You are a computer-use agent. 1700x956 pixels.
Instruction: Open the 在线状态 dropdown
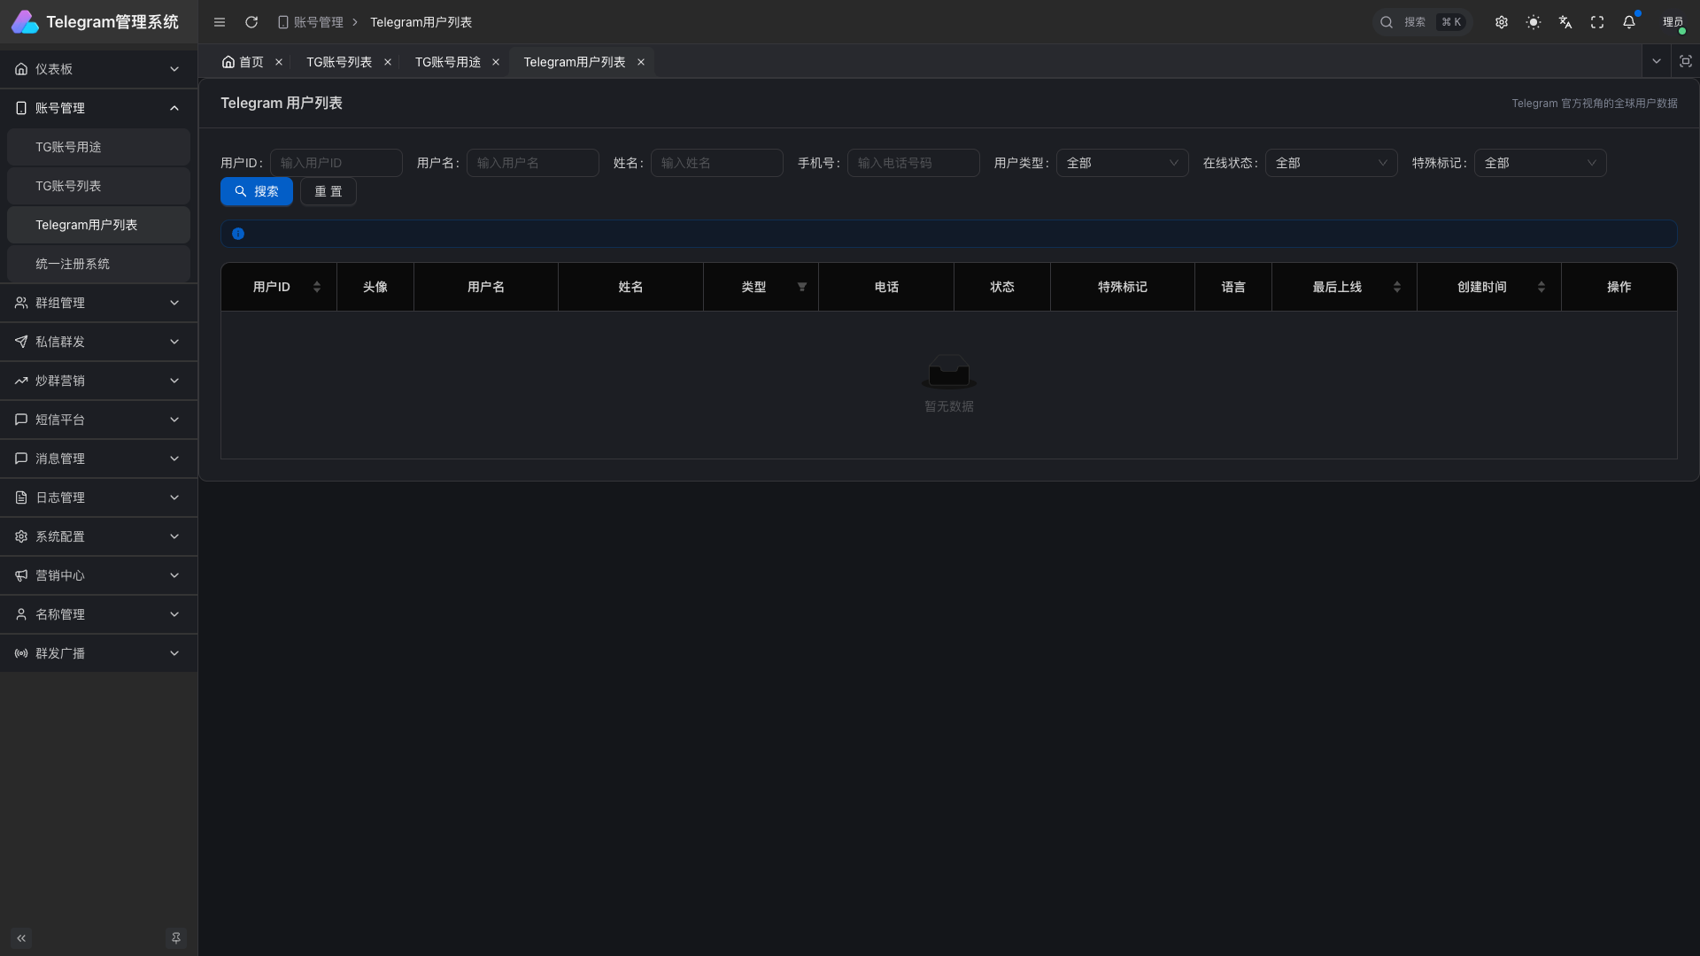click(x=1331, y=163)
